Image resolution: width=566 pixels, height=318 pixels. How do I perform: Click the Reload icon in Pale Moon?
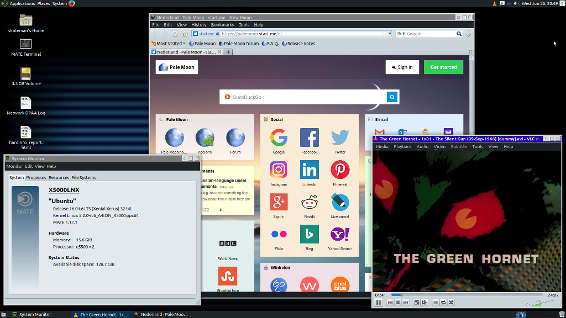pos(175,34)
